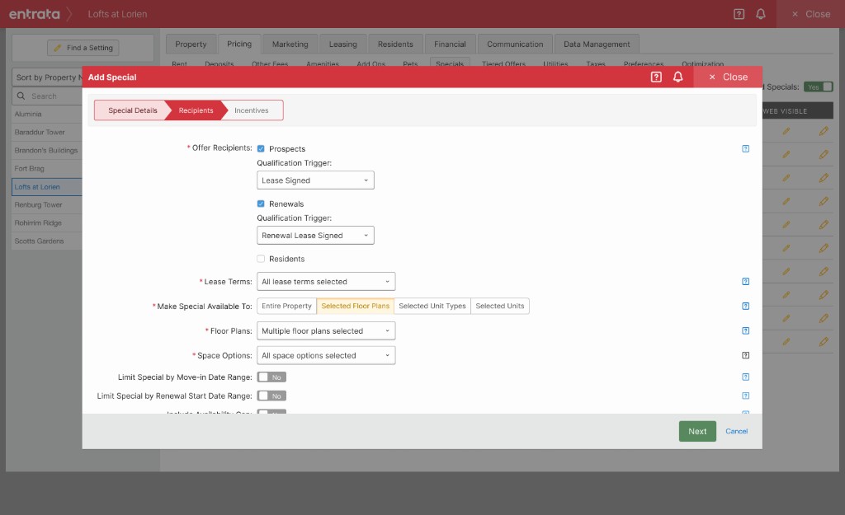Open the Communication tab
845x515 pixels.
click(x=515, y=44)
